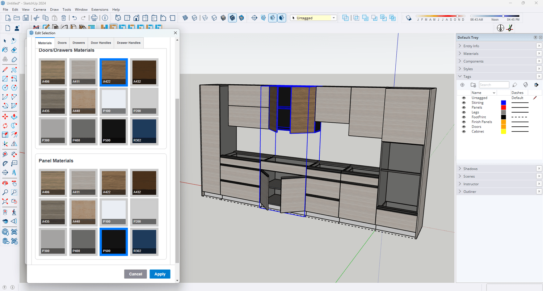This screenshot has height=291, width=543.
Task: Select the Eraser tool in left toolbar
Action: 14,50
